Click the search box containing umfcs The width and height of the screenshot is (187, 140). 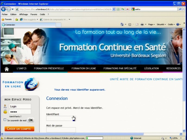pyautogui.click(x=154, y=9)
